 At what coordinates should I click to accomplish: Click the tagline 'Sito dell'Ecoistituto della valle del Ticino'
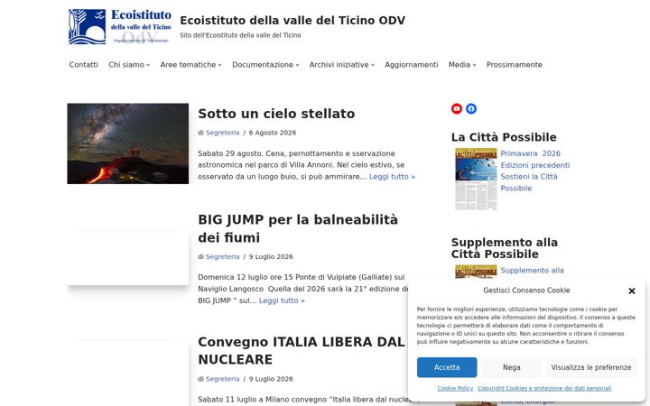(x=240, y=35)
